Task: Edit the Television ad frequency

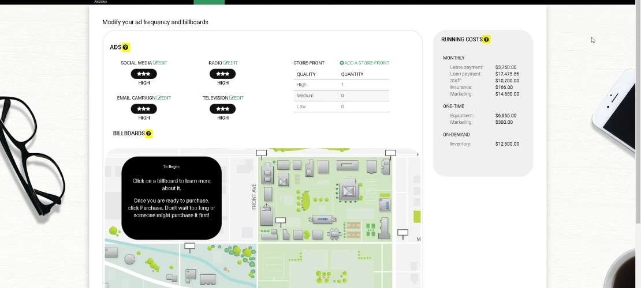Action: [x=236, y=98]
